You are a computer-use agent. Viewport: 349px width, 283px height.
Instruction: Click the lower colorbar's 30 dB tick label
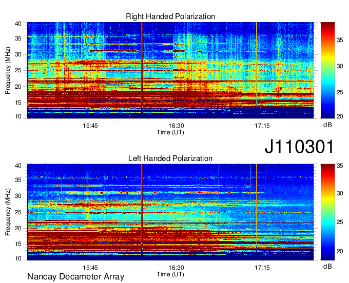340,193
